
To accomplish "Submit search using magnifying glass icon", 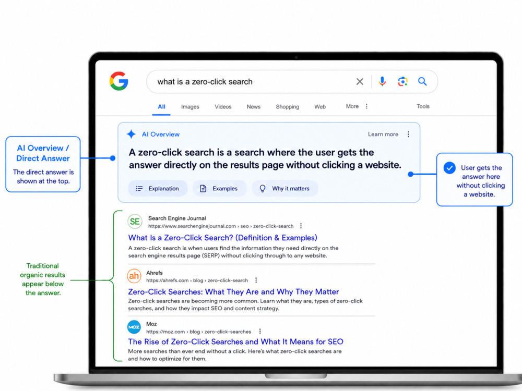I will (x=422, y=81).
